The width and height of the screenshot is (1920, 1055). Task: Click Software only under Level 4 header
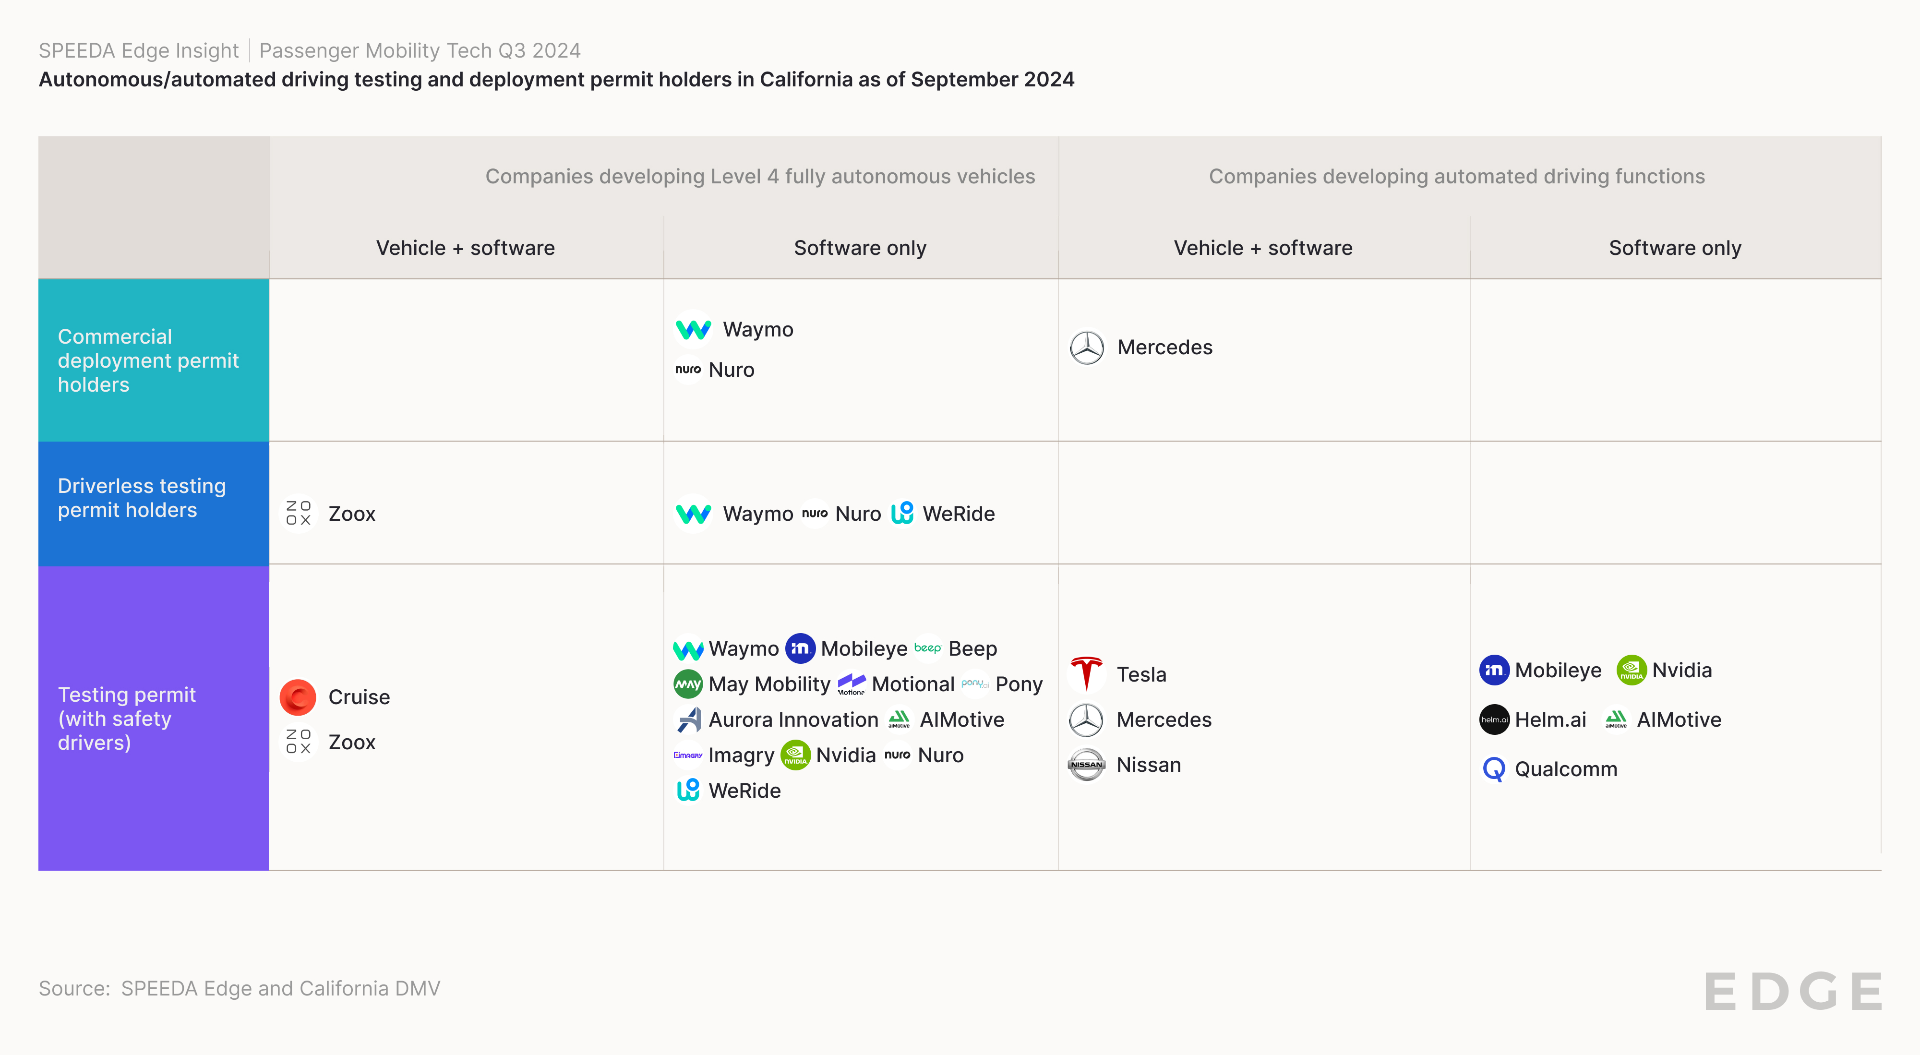[860, 248]
